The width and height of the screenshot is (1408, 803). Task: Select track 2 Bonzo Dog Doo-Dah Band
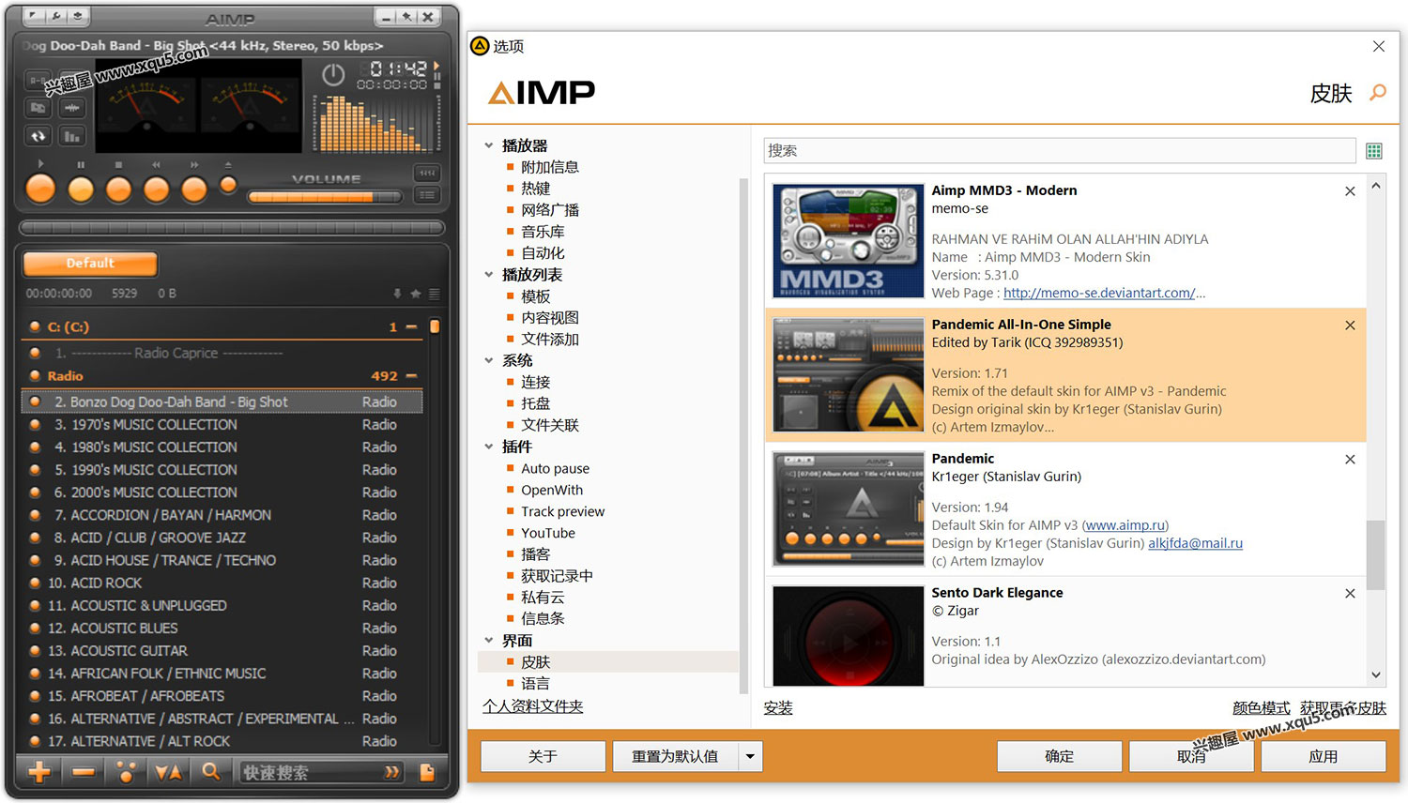click(x=222, y=401)
